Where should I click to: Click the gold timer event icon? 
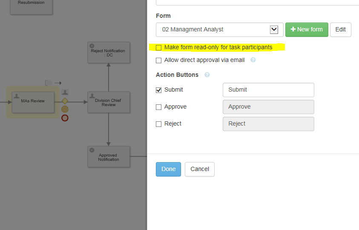(x=65, y=109)
